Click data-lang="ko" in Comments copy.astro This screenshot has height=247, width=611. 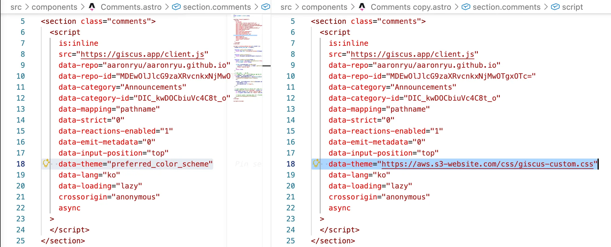[x=360, y=175]
